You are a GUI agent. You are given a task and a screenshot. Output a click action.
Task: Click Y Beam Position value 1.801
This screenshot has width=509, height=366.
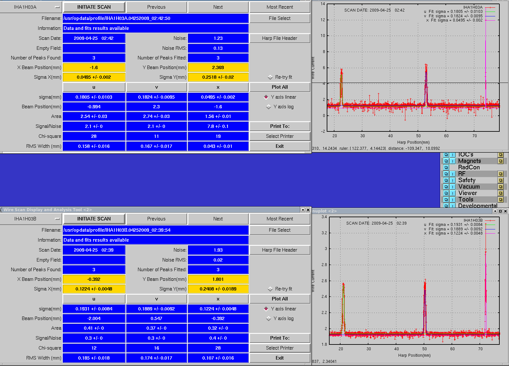coord(218,279)
